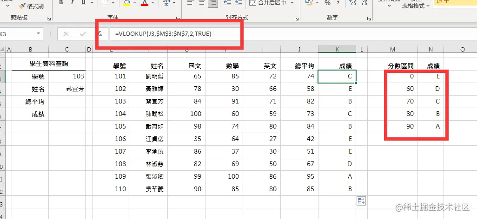Screen dimensions: 477x219
Task: Select column J header
Action: (299, 49)
